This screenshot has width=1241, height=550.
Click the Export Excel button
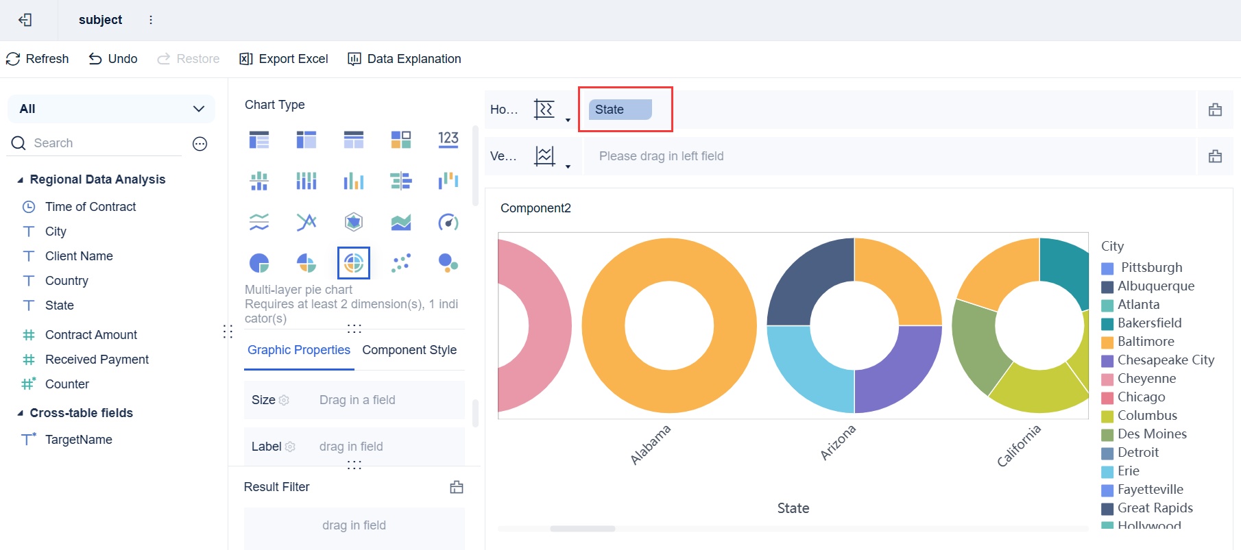(284, 59)
